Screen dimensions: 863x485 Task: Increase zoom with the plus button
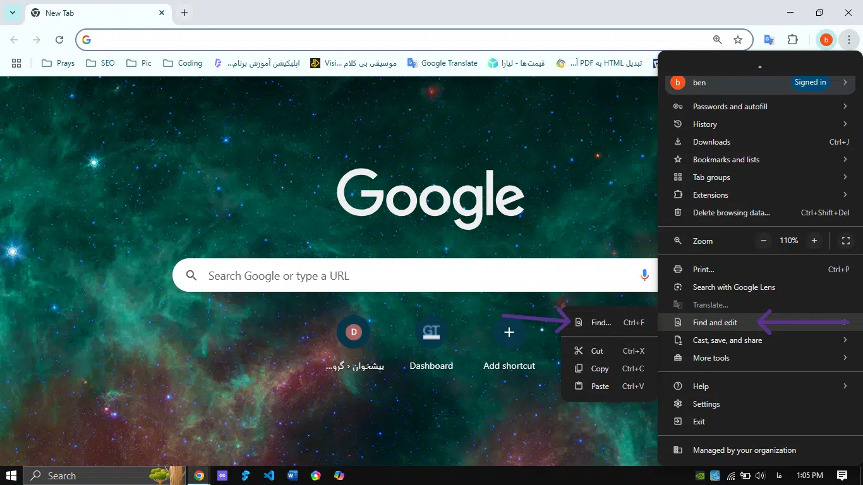click(814, 241)
